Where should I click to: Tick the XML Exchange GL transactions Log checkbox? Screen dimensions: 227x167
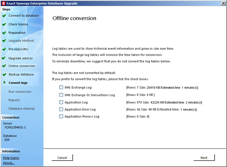click(61, 95)
